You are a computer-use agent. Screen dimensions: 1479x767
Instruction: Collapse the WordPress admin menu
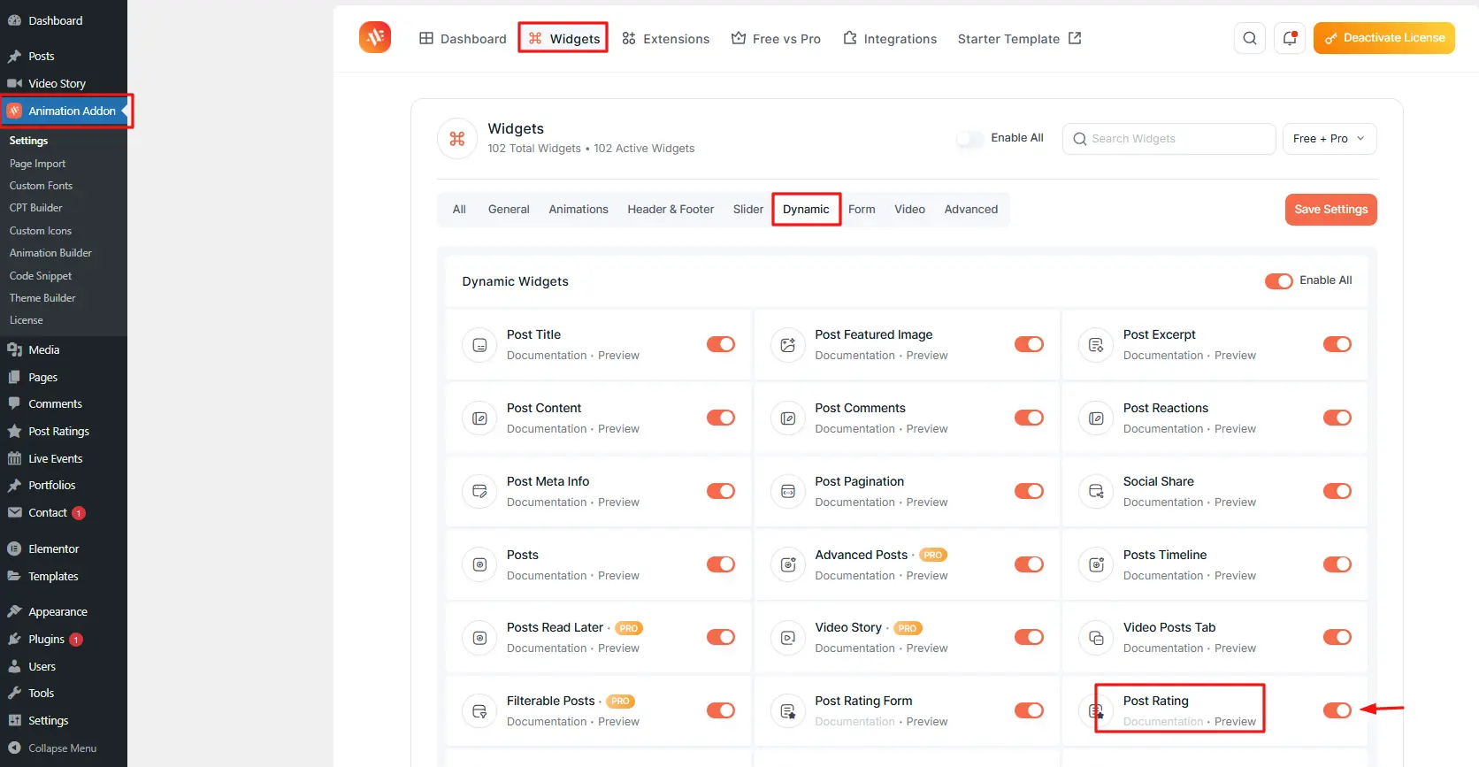[x=62, y=748]
